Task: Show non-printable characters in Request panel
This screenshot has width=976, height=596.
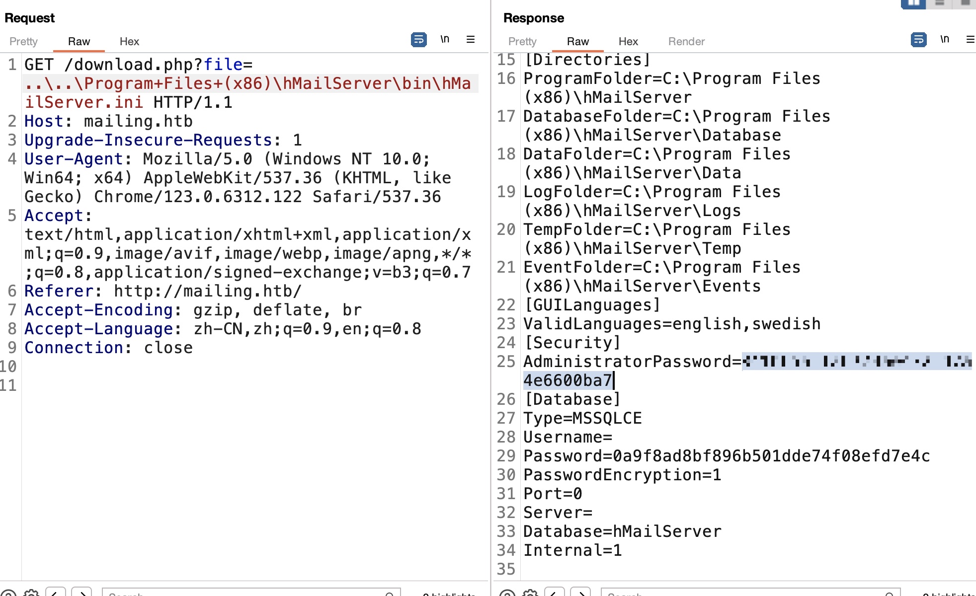Action: (445, 39)
